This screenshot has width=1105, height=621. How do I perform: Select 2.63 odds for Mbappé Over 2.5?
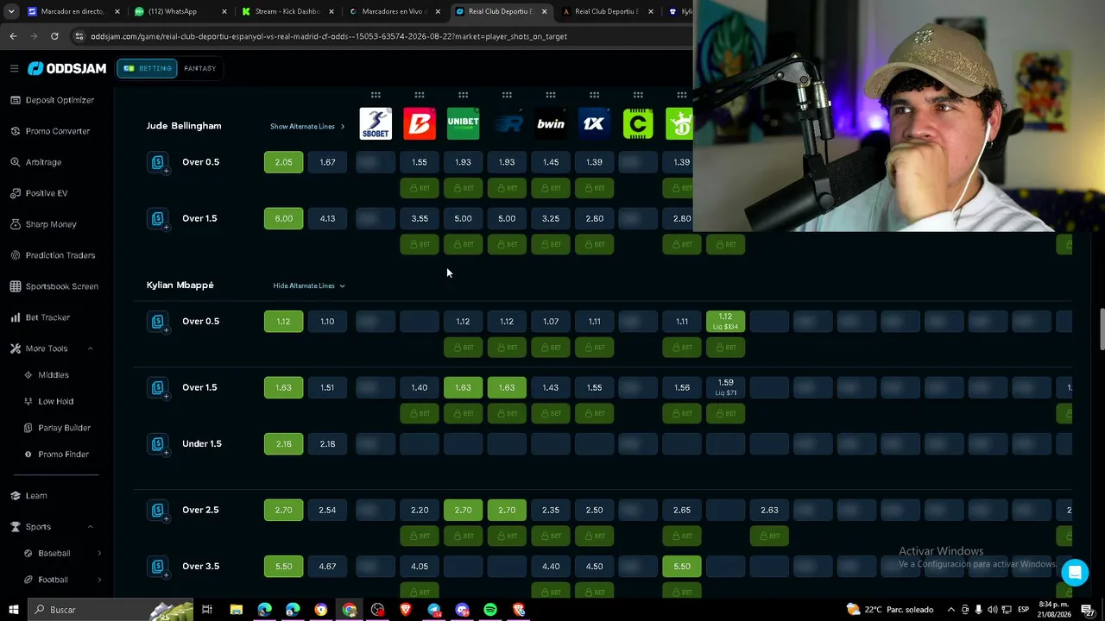769,511
